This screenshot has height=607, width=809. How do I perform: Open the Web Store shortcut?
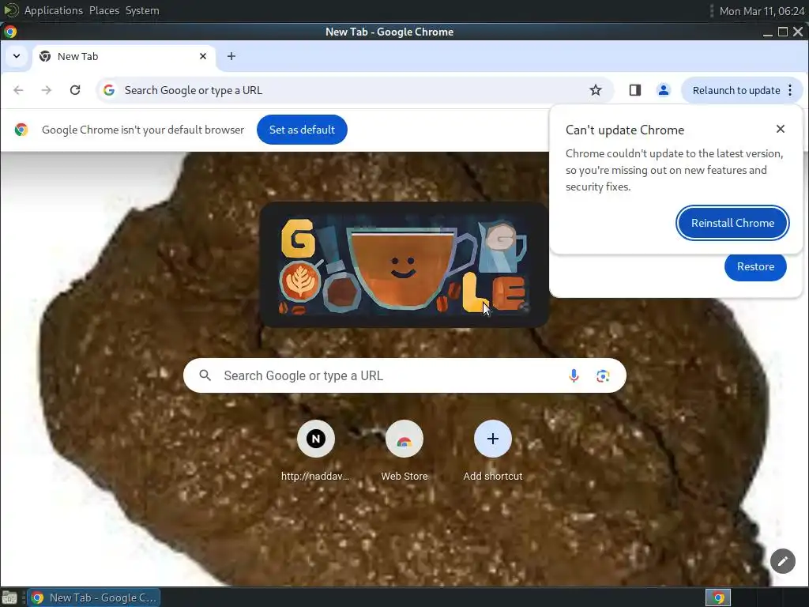coord(404,450)
